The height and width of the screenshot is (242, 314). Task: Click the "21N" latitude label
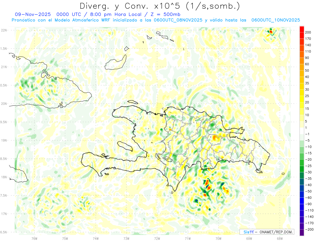click(4, 67)
